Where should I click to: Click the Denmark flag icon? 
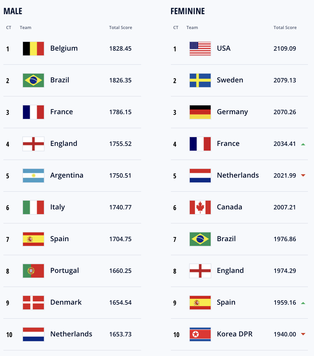coord(33,302)
